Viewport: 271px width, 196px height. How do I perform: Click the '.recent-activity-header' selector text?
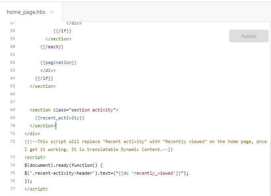point(62,173)
